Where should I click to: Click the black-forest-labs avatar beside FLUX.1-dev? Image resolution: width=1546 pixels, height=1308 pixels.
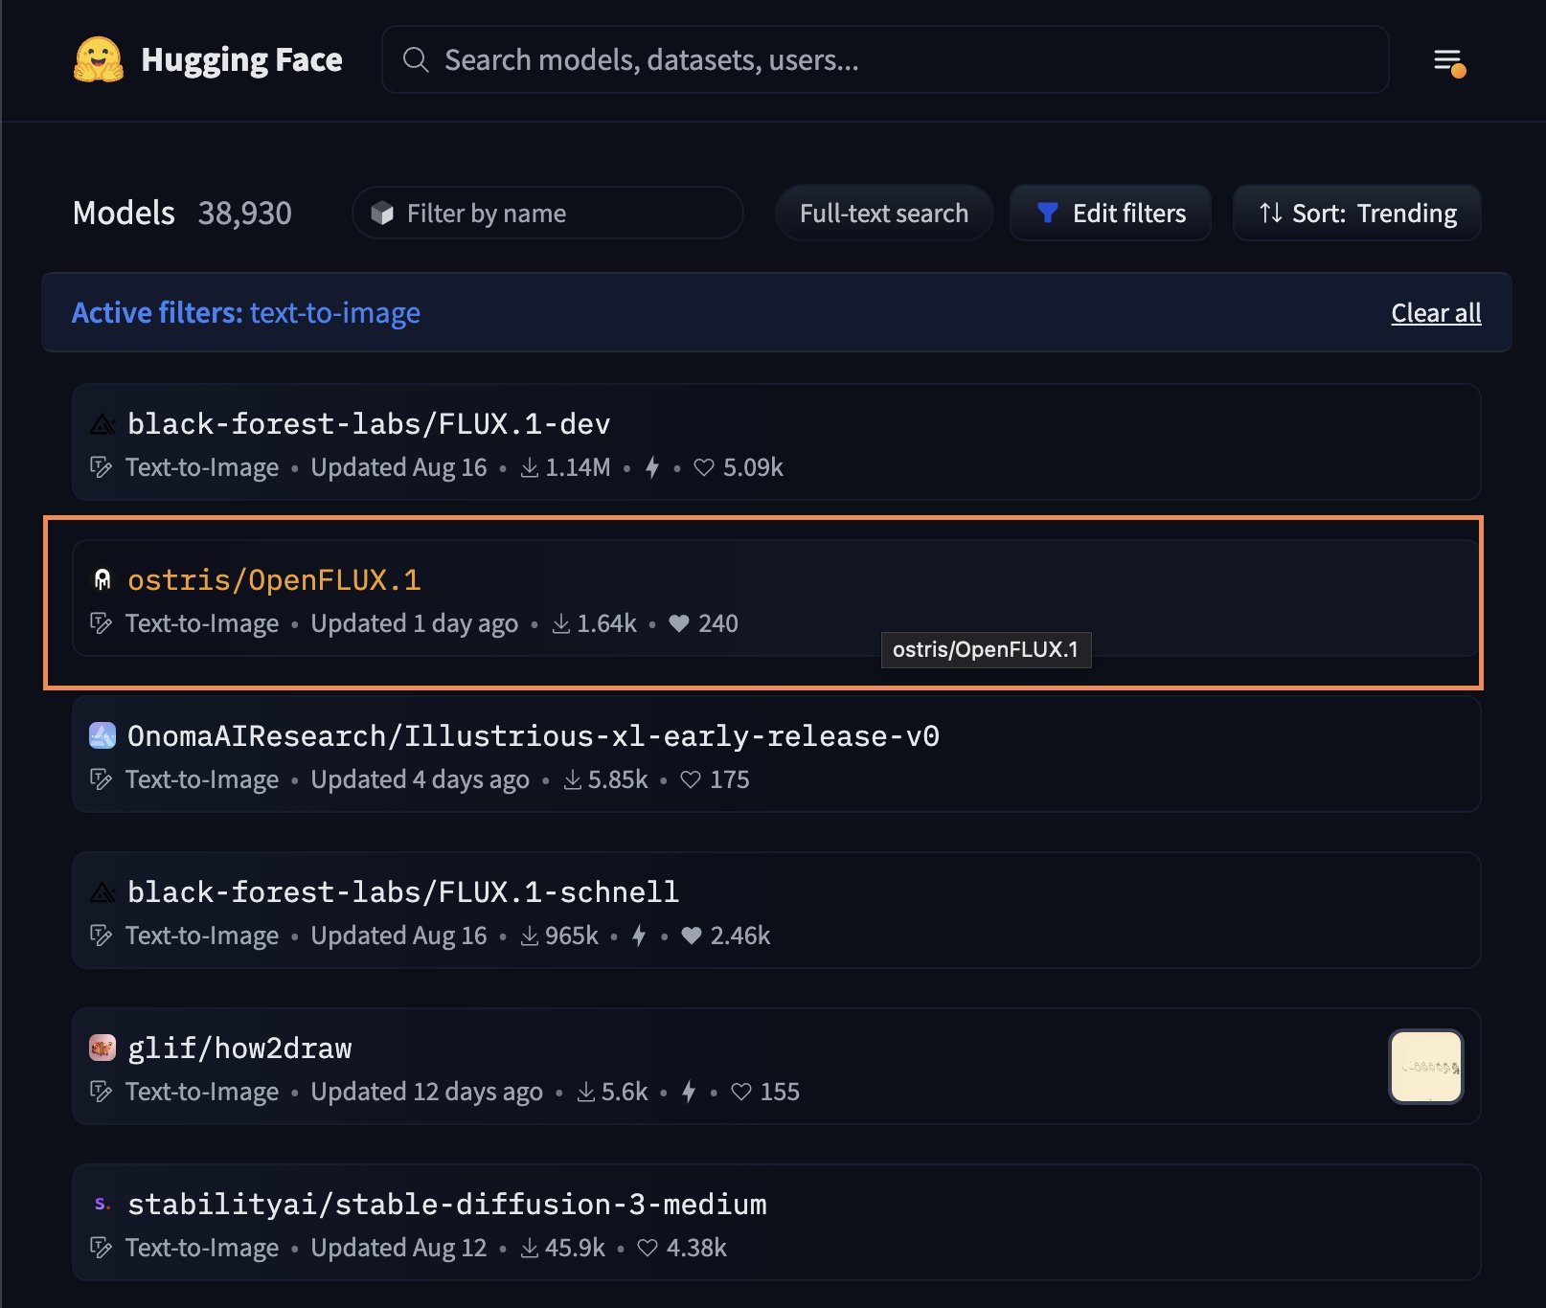[102, 424]
